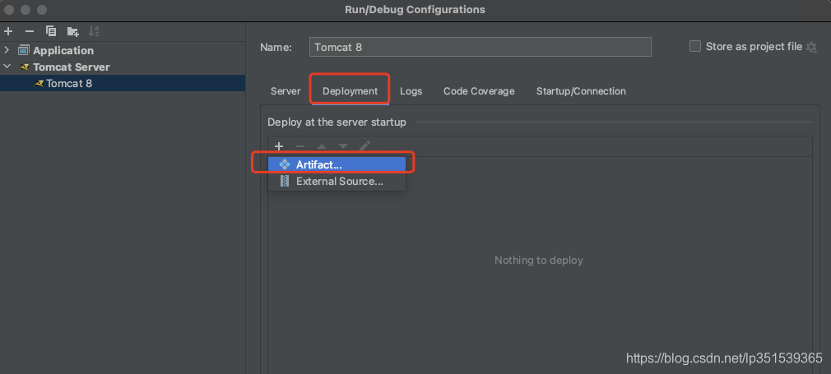Click the 'Nothing to deploy' placeholder text
This screenshot has height=374, width=831.
click(x=538, y=260)
